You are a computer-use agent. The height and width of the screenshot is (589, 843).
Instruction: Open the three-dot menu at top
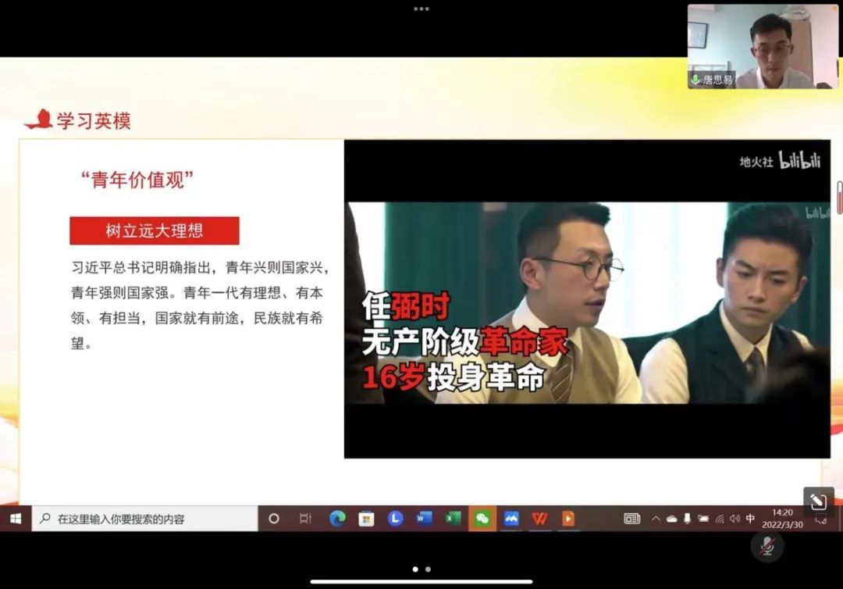421,9
